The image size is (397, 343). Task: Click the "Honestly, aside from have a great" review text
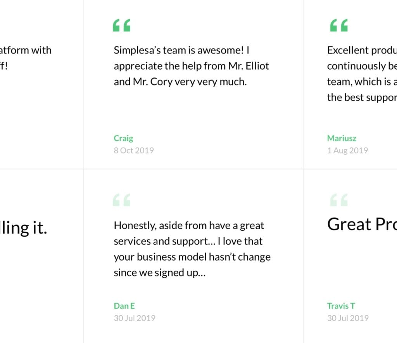click(192, 249)
